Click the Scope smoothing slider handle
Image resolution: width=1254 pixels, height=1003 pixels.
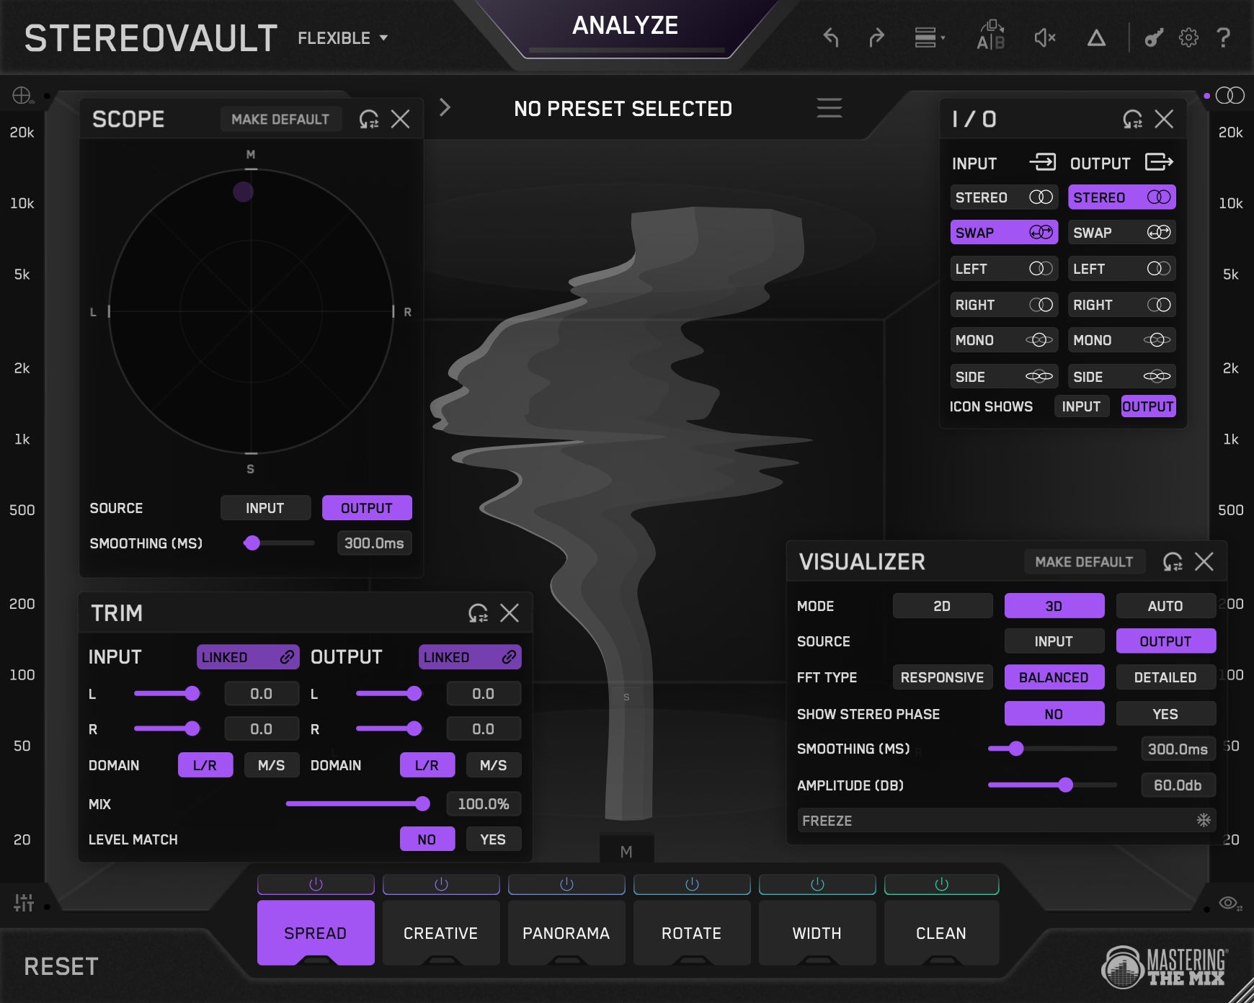pyautogui.click(x=252, y=543)
